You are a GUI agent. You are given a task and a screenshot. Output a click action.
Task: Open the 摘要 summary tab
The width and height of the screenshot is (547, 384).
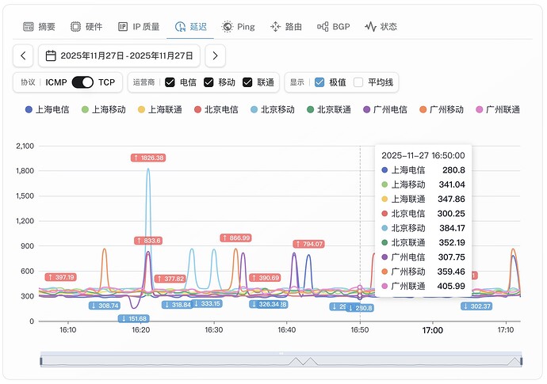click(39, 27)
